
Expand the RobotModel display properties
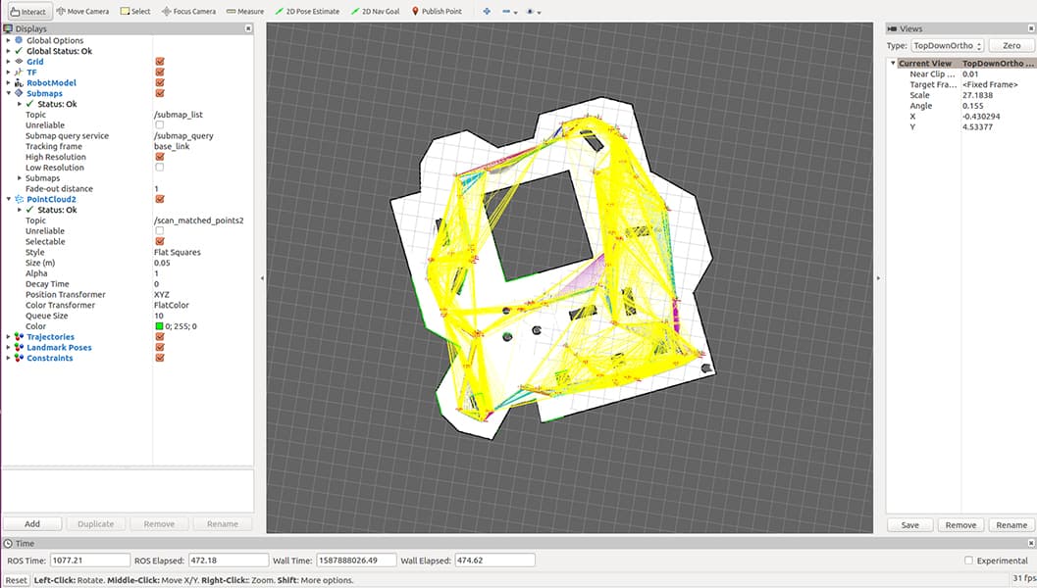9,82
